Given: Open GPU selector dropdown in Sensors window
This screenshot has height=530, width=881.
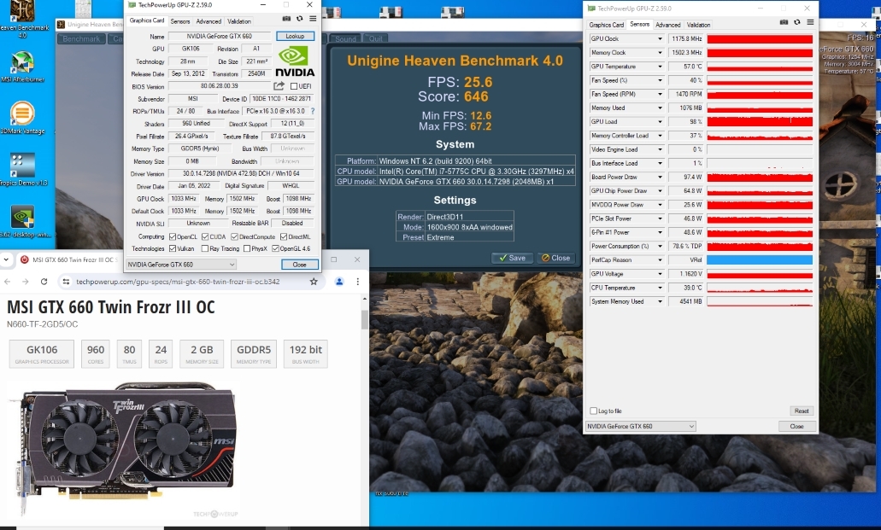Looking at the screenshot, I should pyautogui.click(x=641, y=426).
